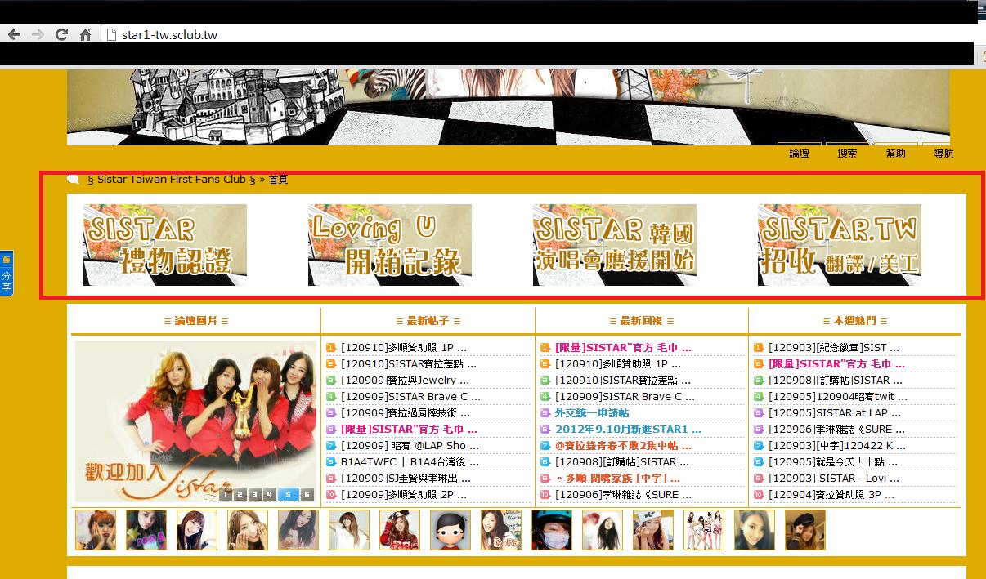Image resolution: width=986 pixels, height=579 pixels.
Task: Open the 外交統一申請帖 link
Action: tap(592, 413)
